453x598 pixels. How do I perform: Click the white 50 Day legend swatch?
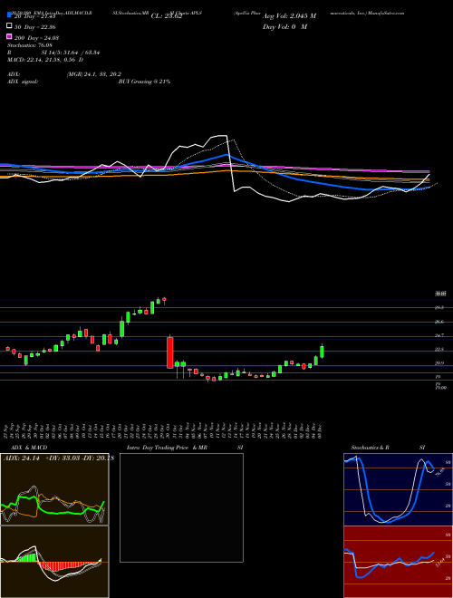coord(10,26)
